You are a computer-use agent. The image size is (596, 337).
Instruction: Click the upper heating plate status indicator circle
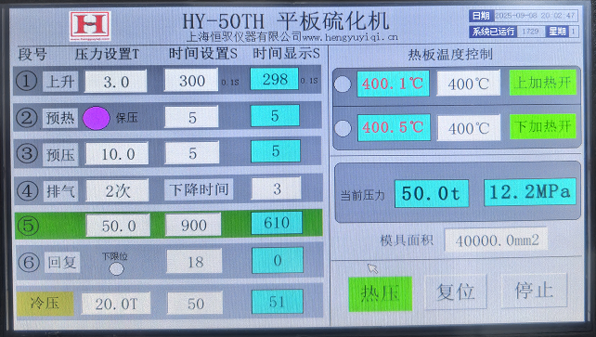342,84
